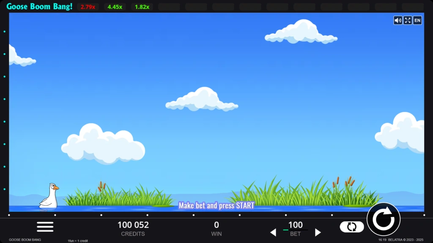This screenshot has width=433, height=243.
Task: Open the EN language selector
Action: (417, 20)
